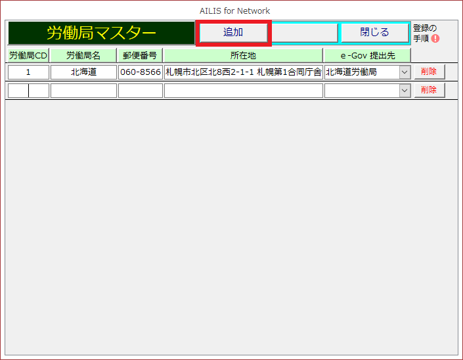Screen dimensions: 463x360
Task: Click the empty 郵便番号 field in new row
Action: 140,91
